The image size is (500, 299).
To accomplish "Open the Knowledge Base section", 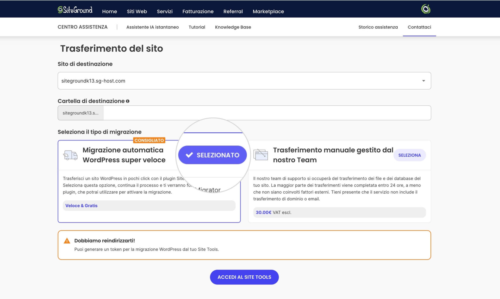I will (233, 27).
